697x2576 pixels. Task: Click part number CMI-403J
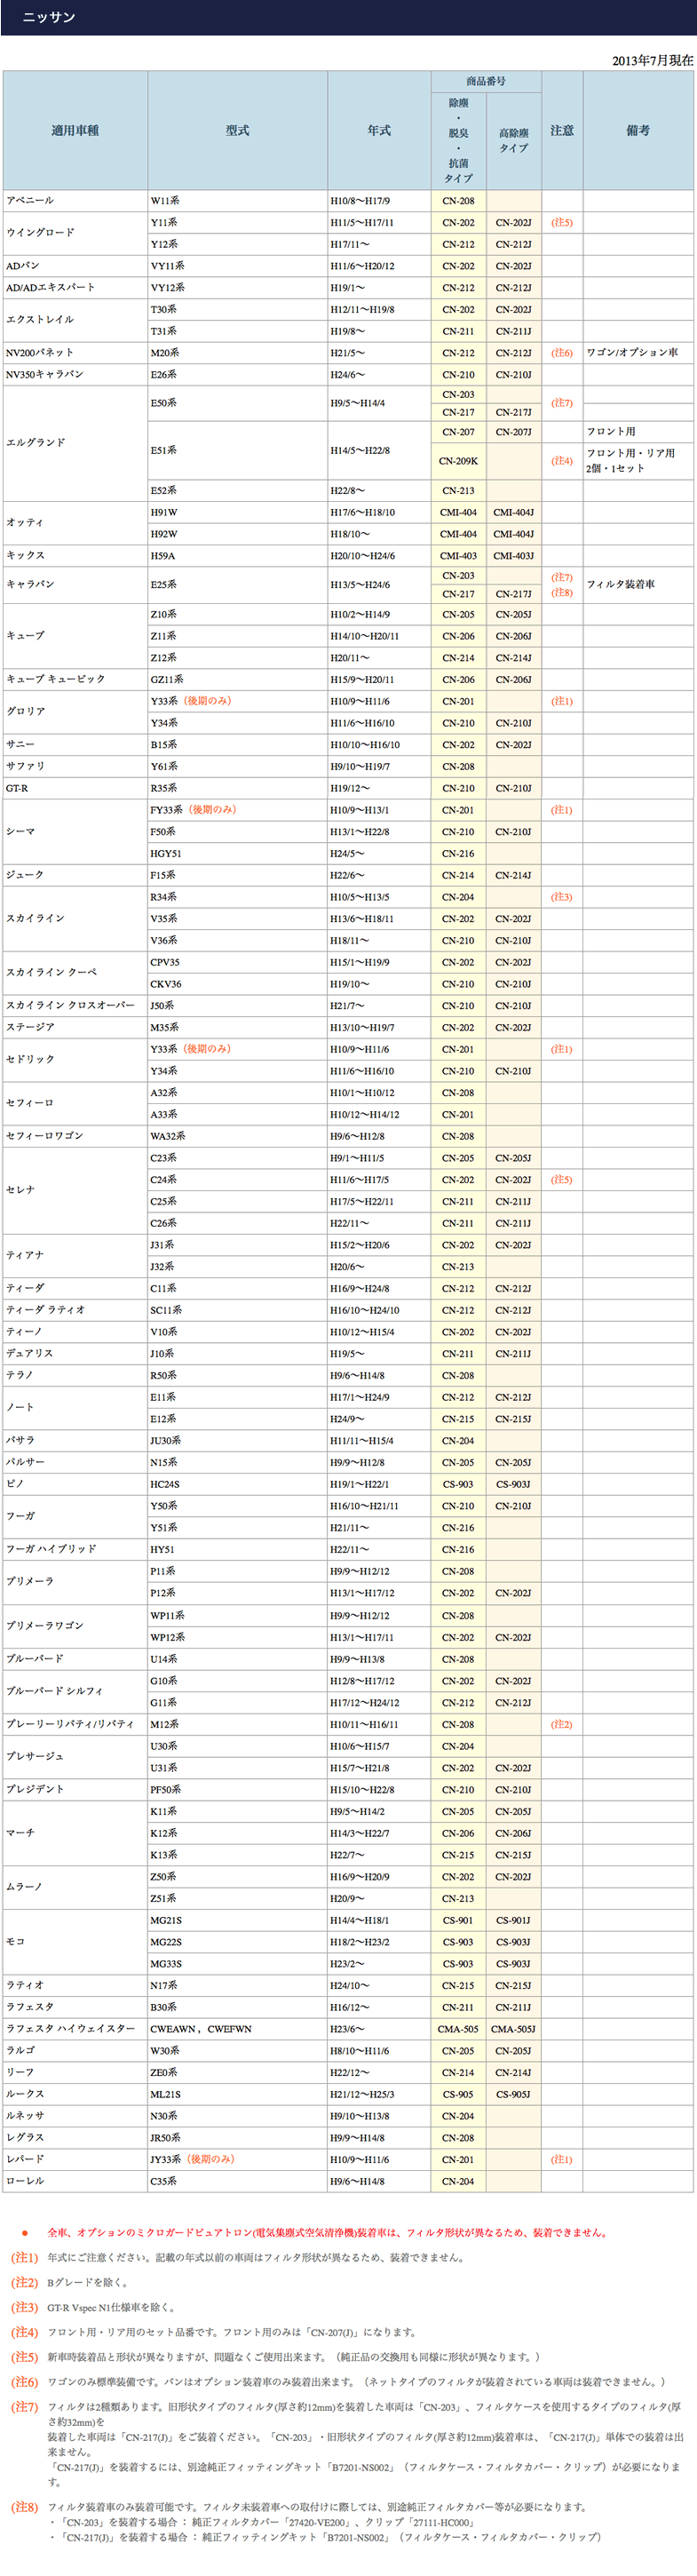pyautogui.click(x=514, y=556)
